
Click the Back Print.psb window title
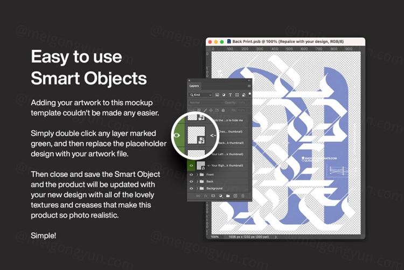pyautogui.click(x=285, y=41)
